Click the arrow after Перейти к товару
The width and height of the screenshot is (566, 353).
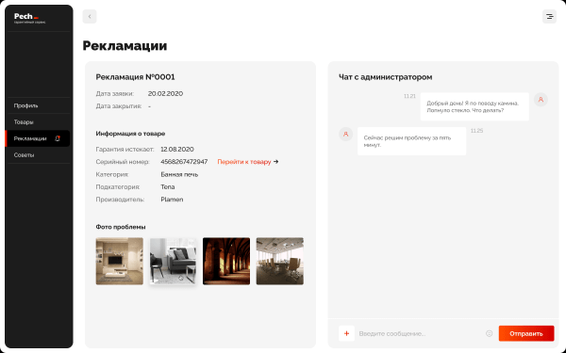(x=276, y=162)
